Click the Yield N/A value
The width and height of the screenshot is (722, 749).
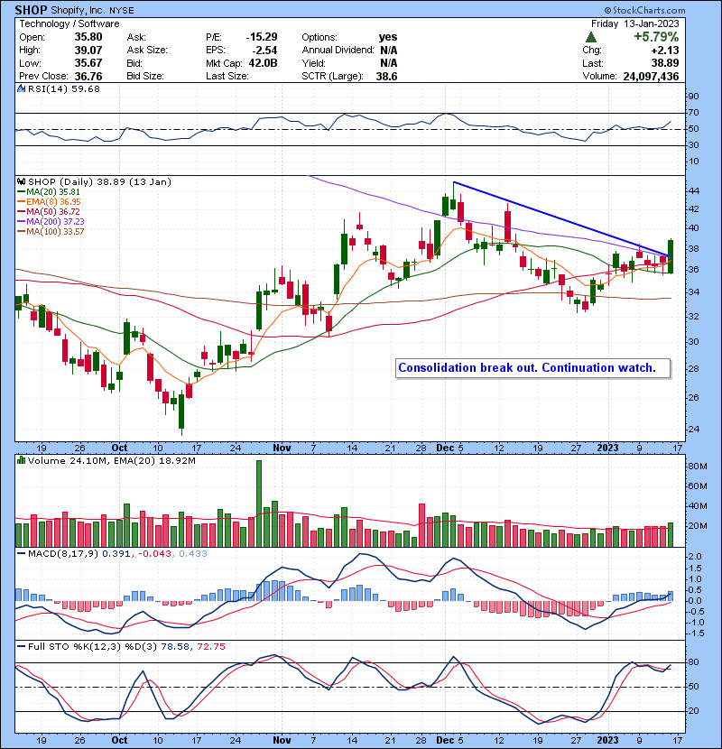[x=388, y=63]
